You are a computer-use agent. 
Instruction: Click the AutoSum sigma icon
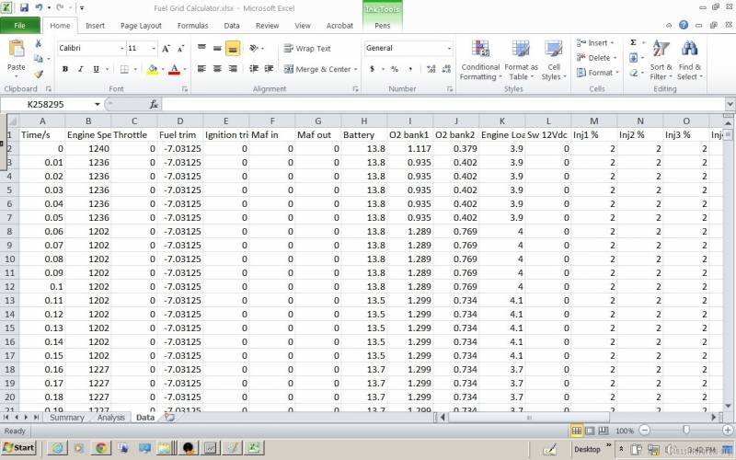coord(633,42)
